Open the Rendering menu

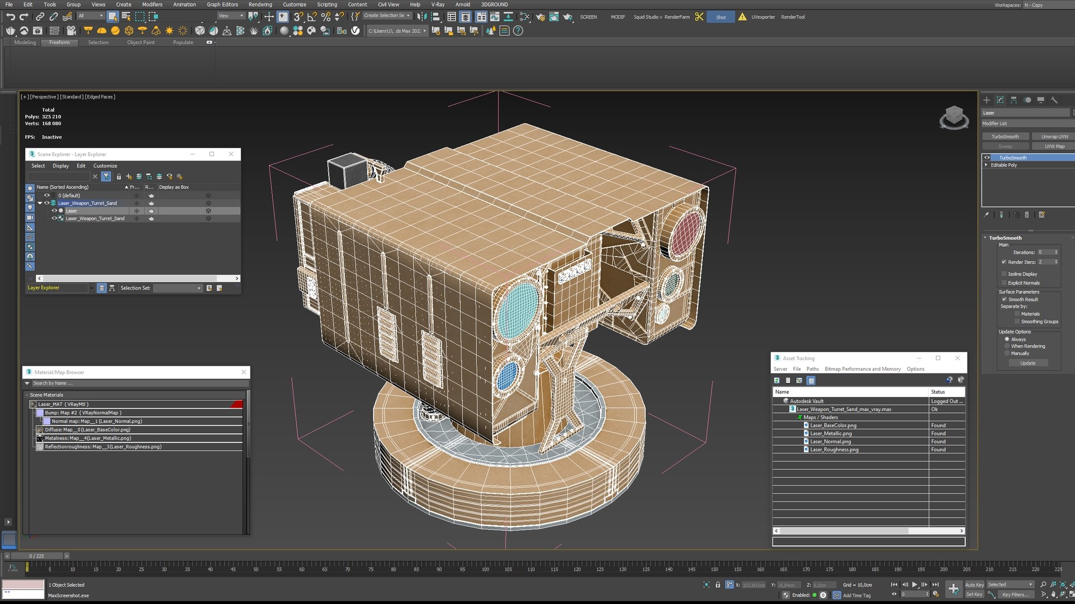260,4
